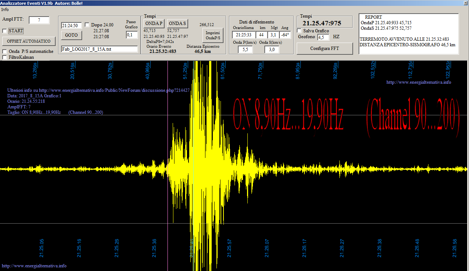This screenshot has width=469, height=271.
Task: Click the Data: 2017_8_15A Grafico:1 text
Action: (x=34, y=95)
